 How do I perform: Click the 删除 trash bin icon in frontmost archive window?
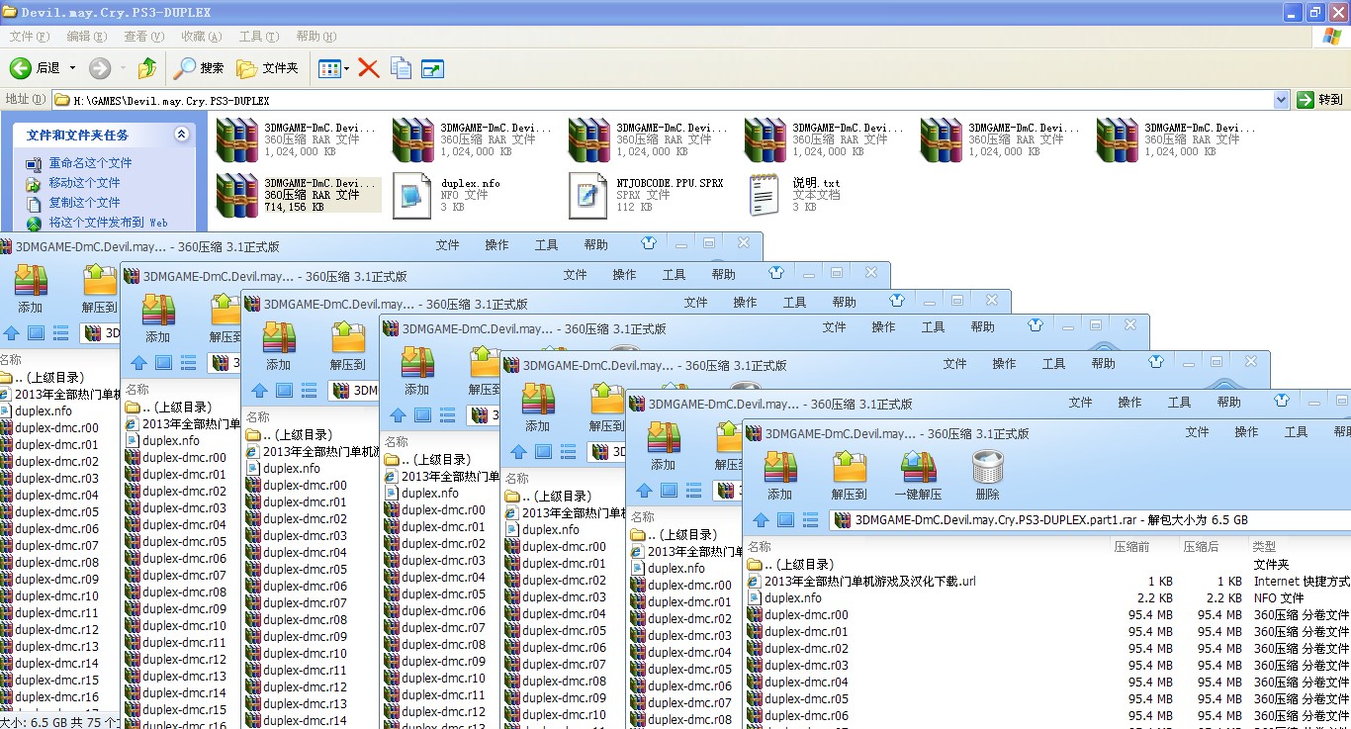987,475
